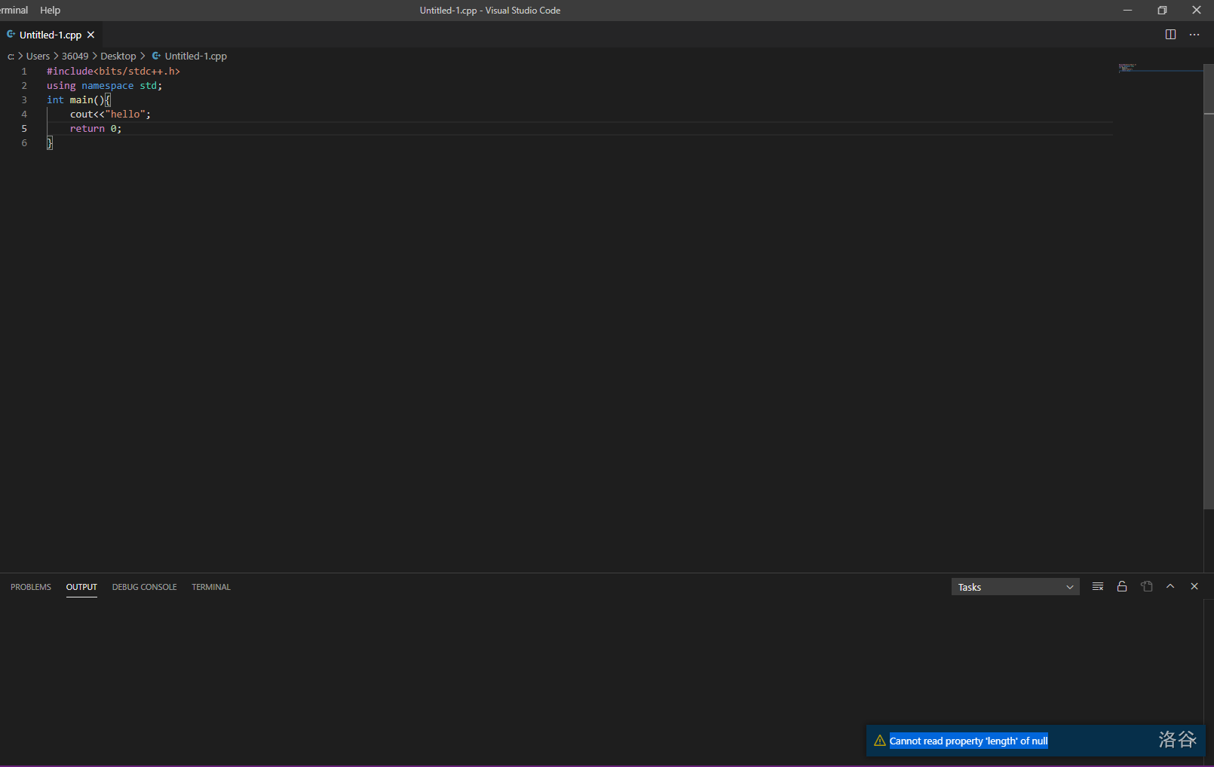1214x767 pixels.
Task: Click the code minimap preview
Action: tap(1127, 68)
